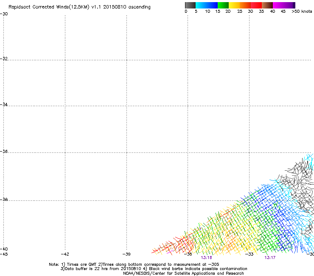Image resolution: width=314 pixels, height=276 pixels.
Task: Click the yellow 20-25 knots color band
Action: (234, 5)
